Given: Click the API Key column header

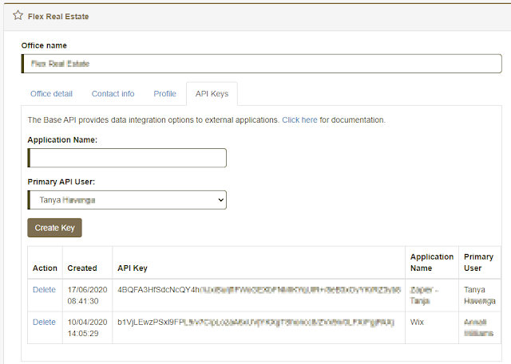Looking at the screenshot, I should click(133, 268).
